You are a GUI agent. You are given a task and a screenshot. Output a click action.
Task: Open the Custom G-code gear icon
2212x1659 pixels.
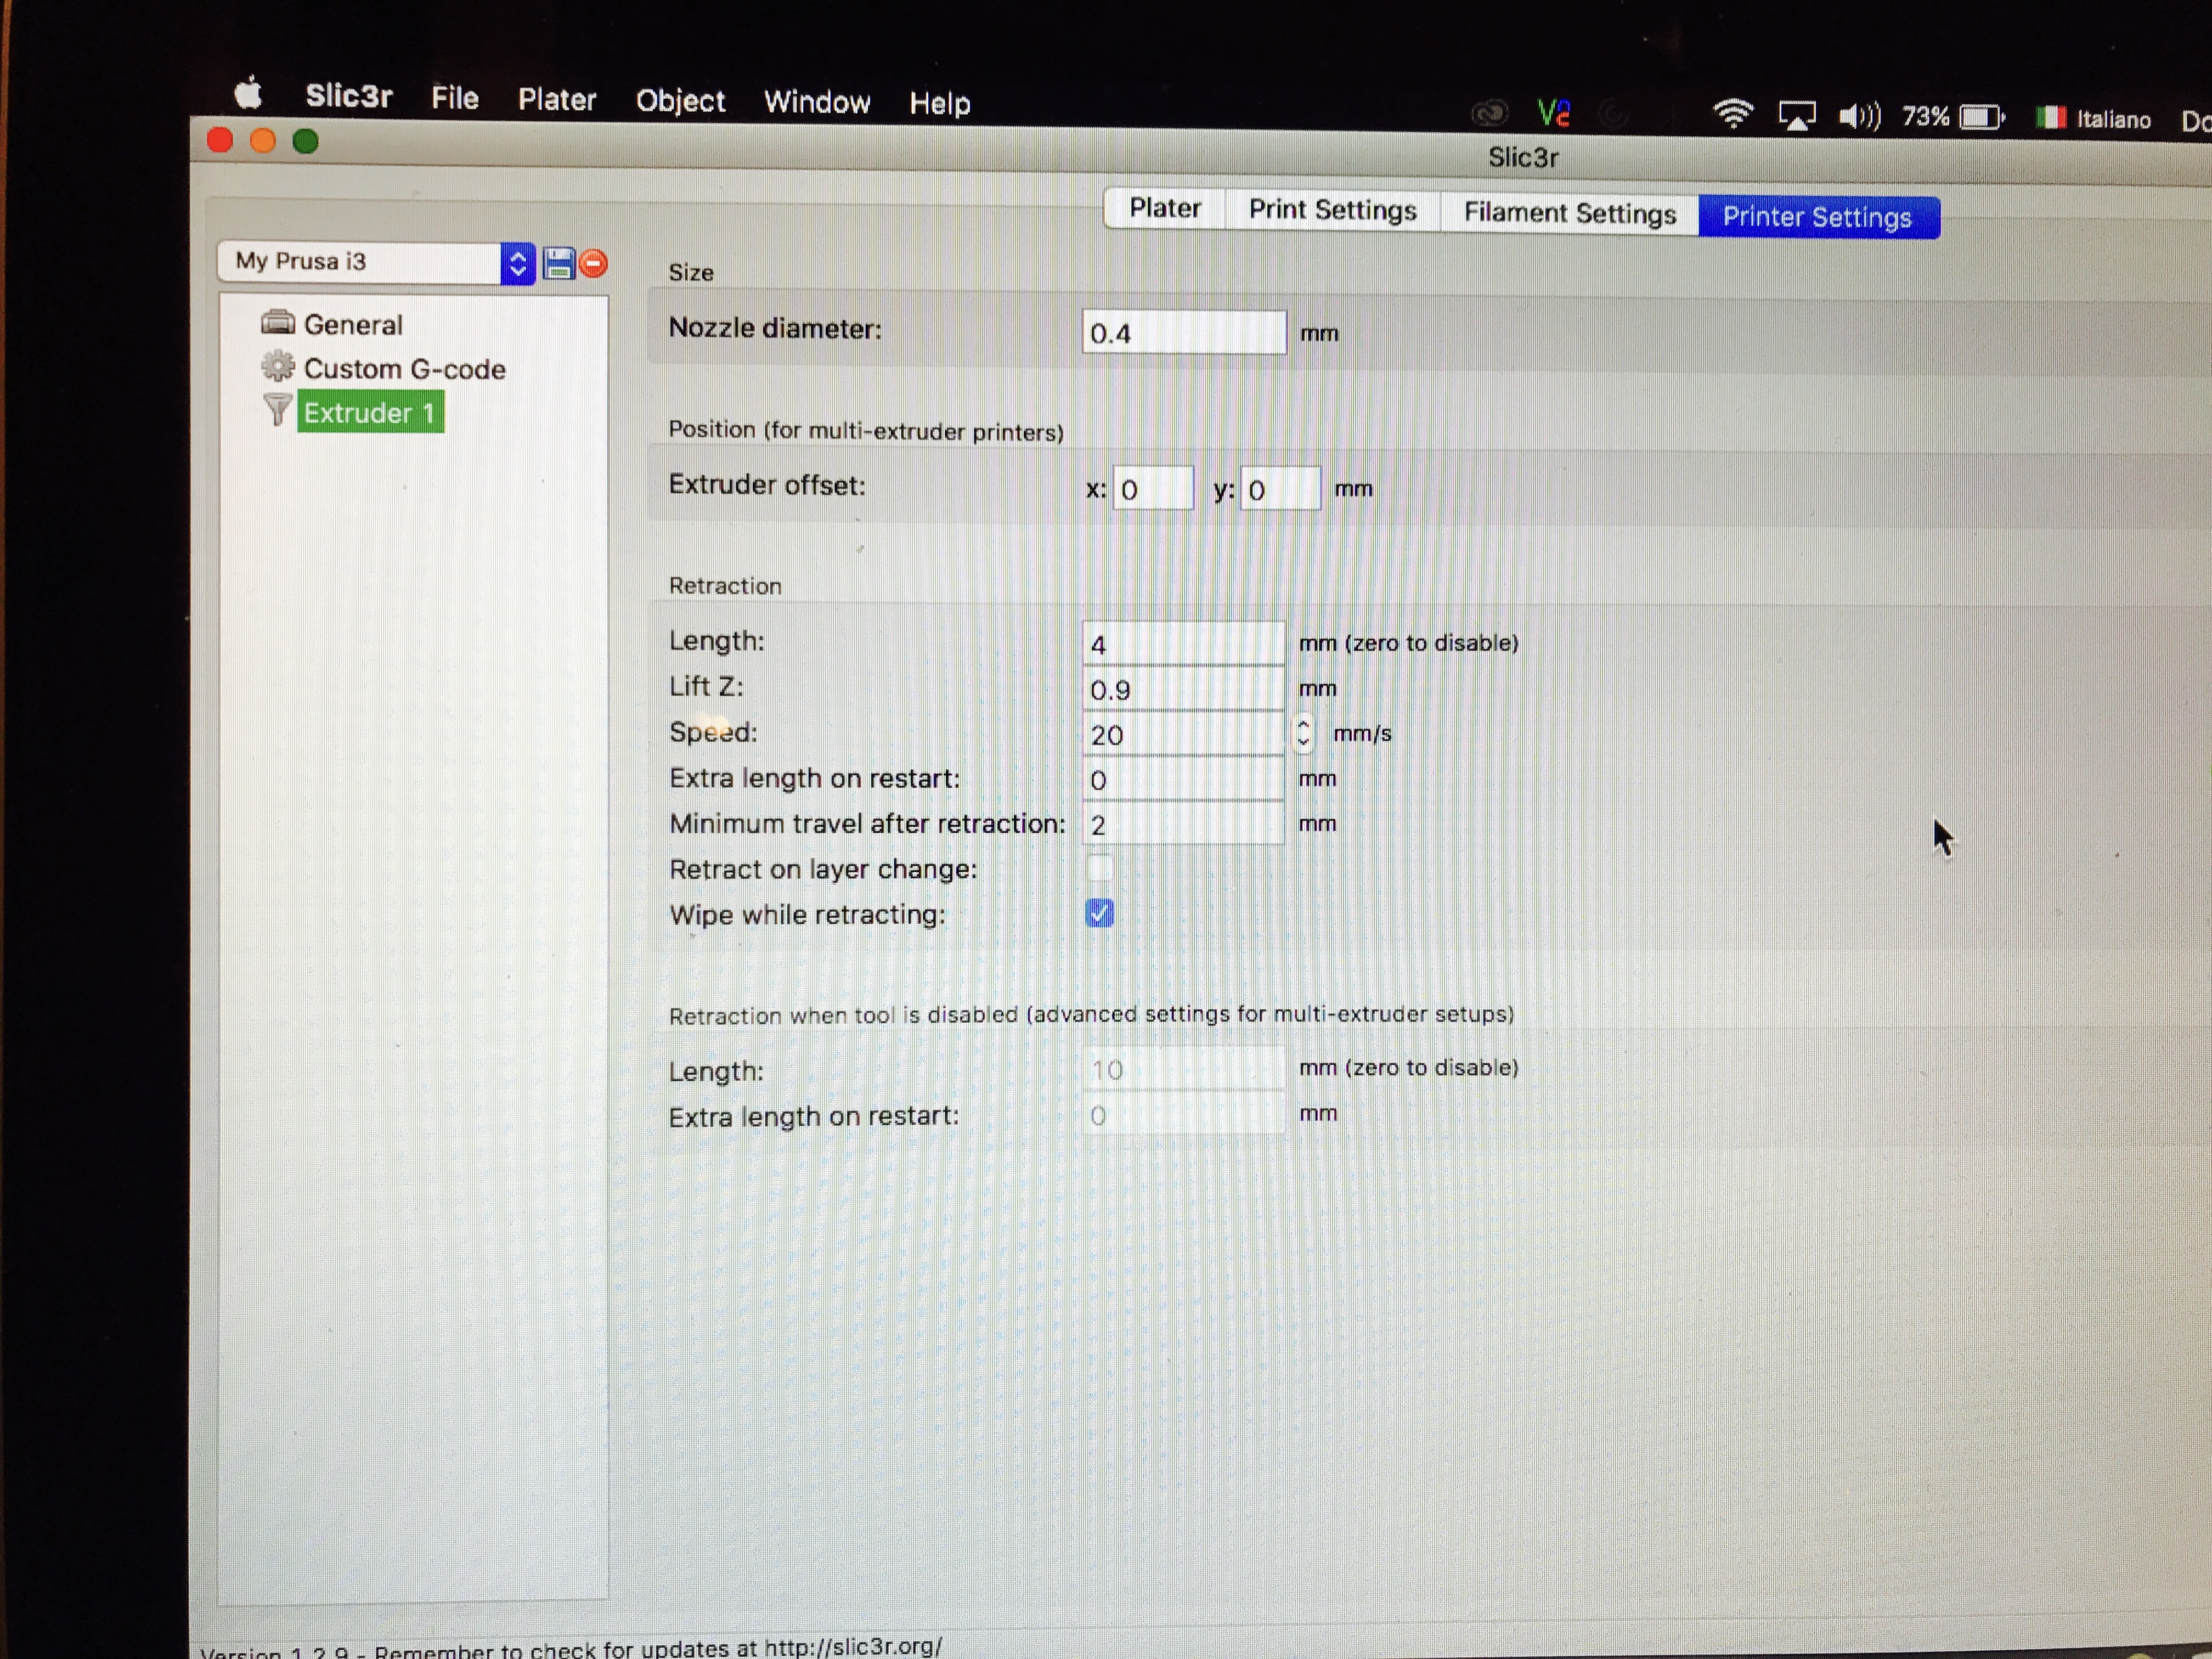pos(277,366)
